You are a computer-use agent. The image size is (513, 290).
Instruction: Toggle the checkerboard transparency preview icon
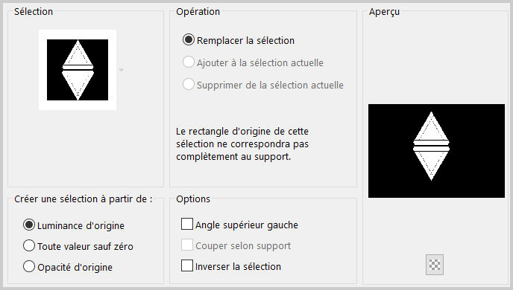(x=435, y=265)
